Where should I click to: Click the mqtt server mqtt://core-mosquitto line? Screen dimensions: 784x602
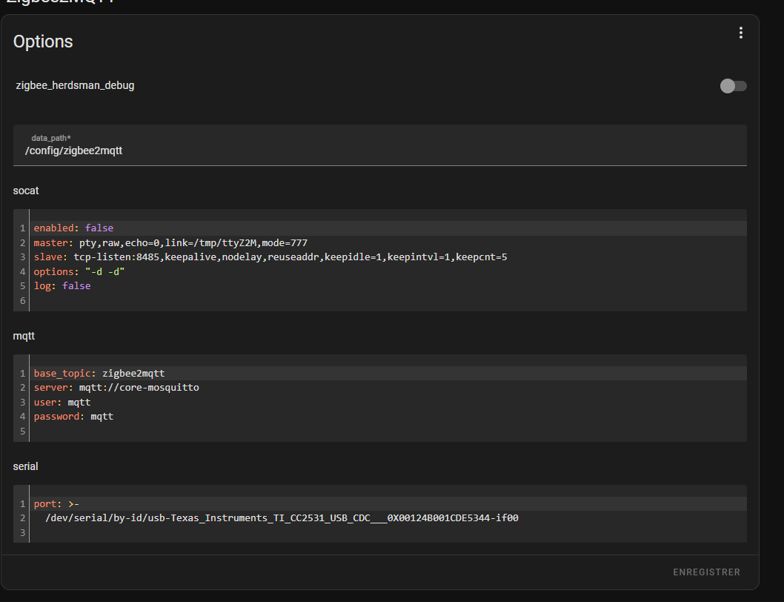coord(116,388)
